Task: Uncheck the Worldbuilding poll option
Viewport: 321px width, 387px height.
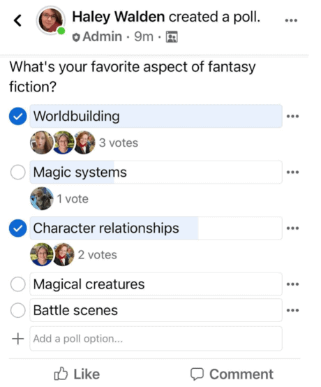Action: [x=17, y=116]
